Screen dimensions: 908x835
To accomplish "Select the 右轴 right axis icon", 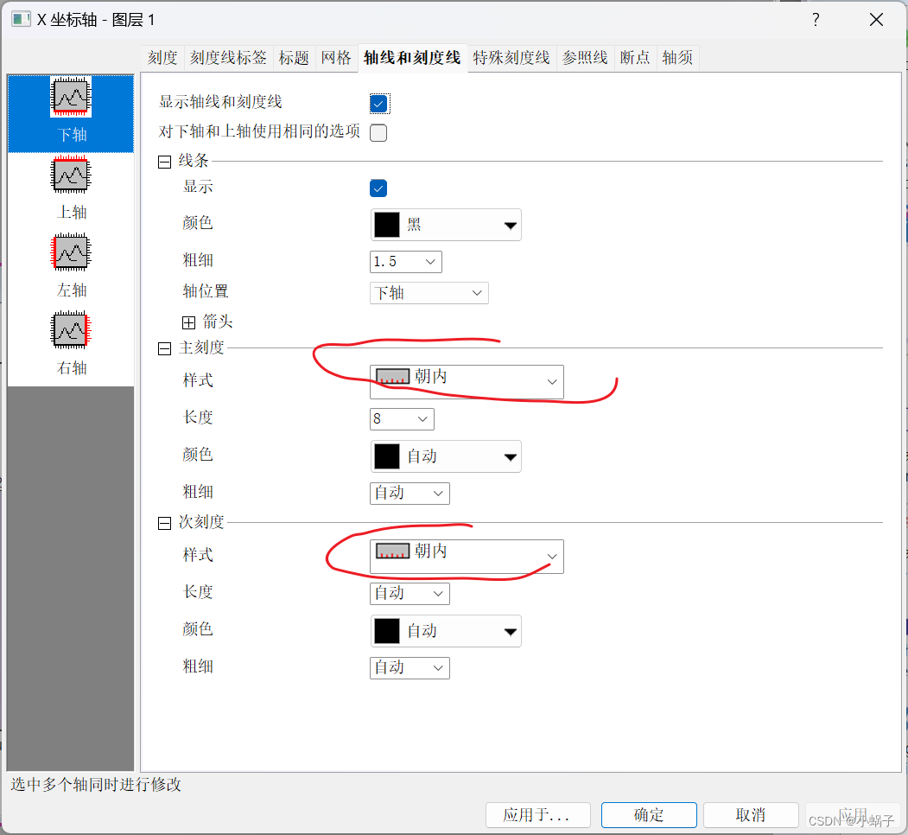I will (71, 329).
